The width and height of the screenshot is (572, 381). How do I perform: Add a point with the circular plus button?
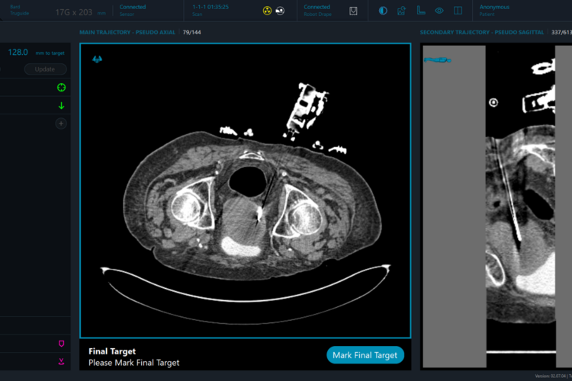[61, 123]
